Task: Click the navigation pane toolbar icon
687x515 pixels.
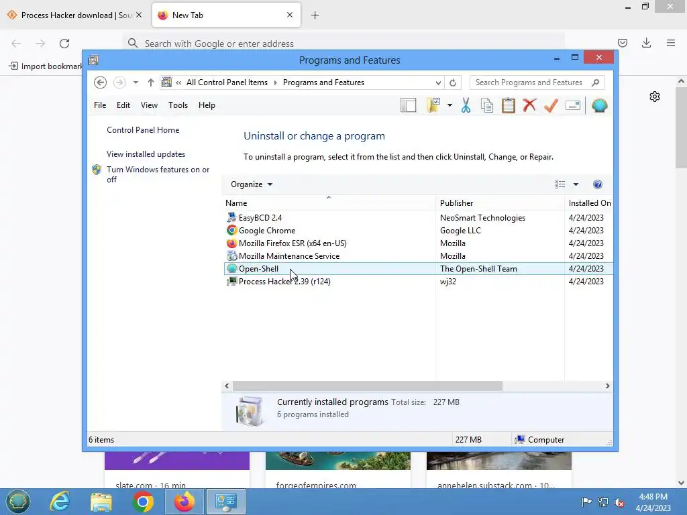Action: tap(408, 105)
